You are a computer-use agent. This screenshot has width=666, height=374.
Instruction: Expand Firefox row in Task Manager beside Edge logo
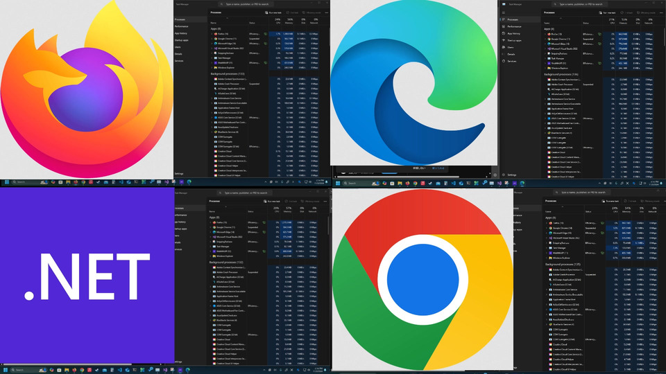coord(545,35)
